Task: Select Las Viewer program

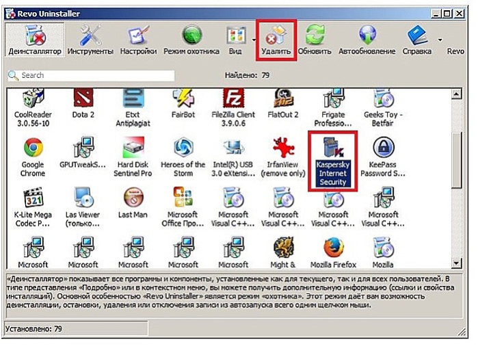Action: (x=83, y=207)
